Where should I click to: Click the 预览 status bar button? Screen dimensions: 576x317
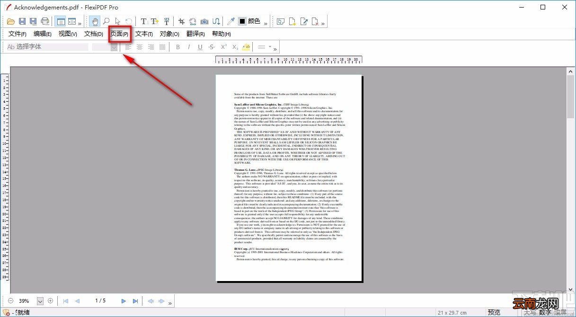(494, 312)
